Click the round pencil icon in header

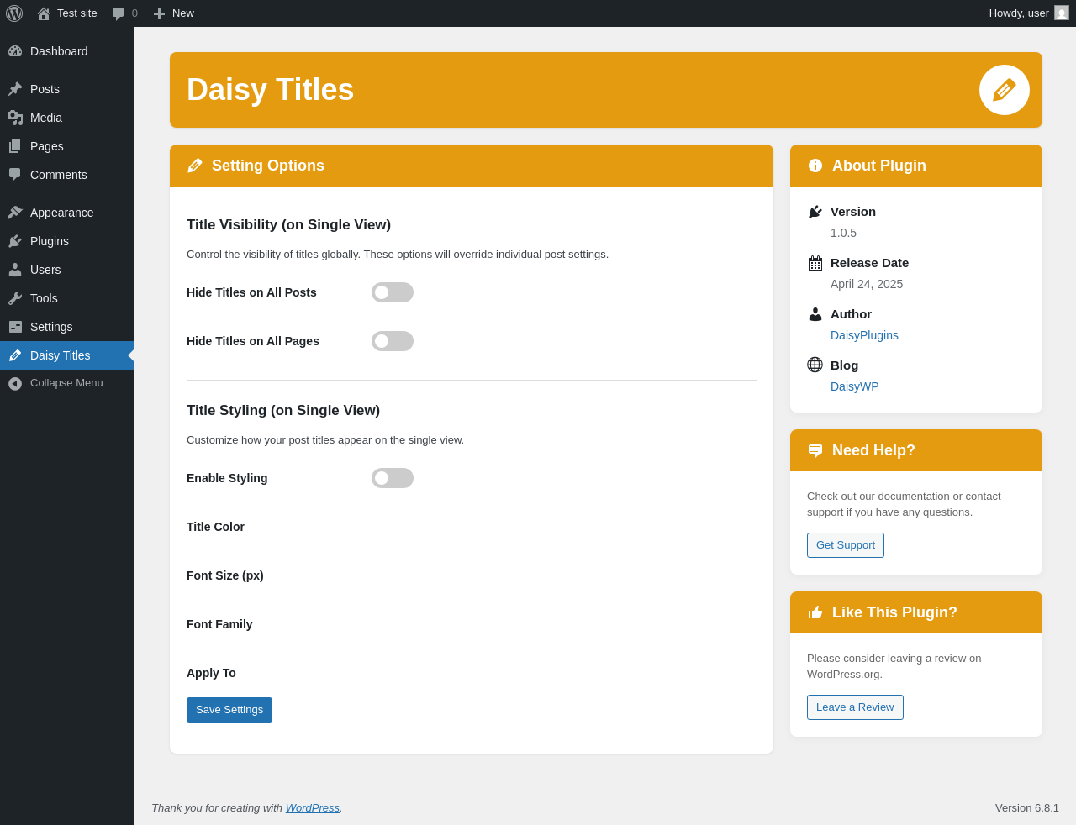pos(1005,90)
